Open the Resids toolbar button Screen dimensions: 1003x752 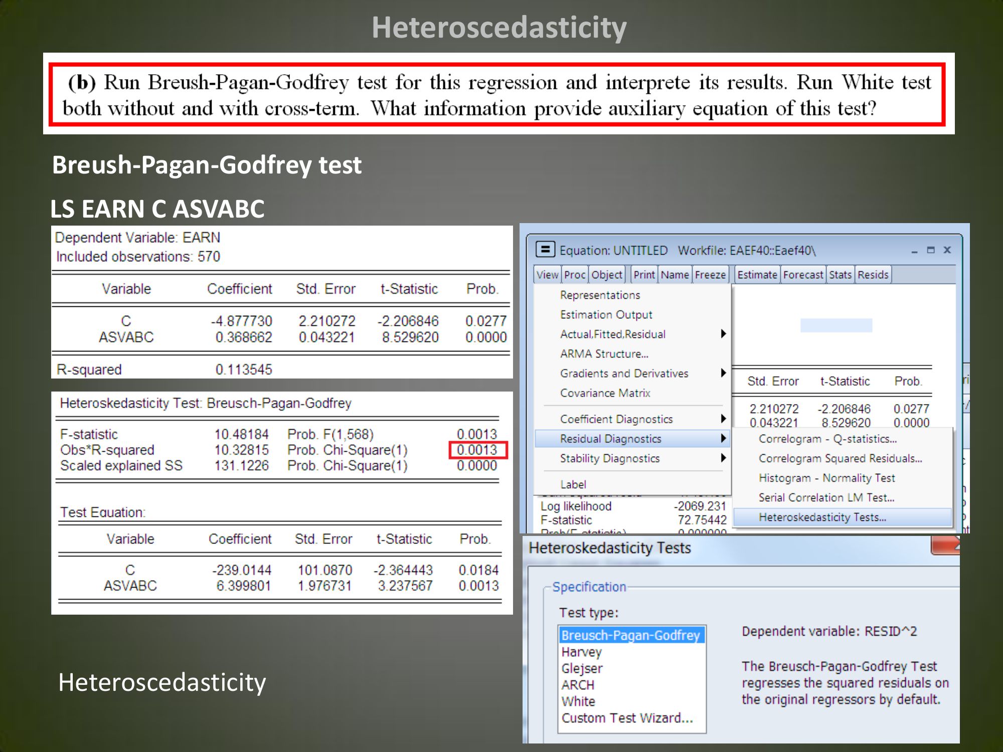click(x=873, y=275)
